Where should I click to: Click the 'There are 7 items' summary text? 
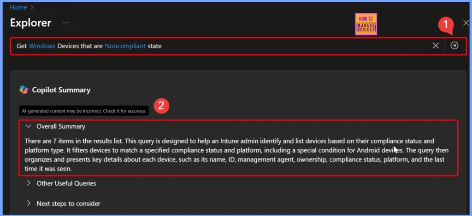click(x=236, y=155)
